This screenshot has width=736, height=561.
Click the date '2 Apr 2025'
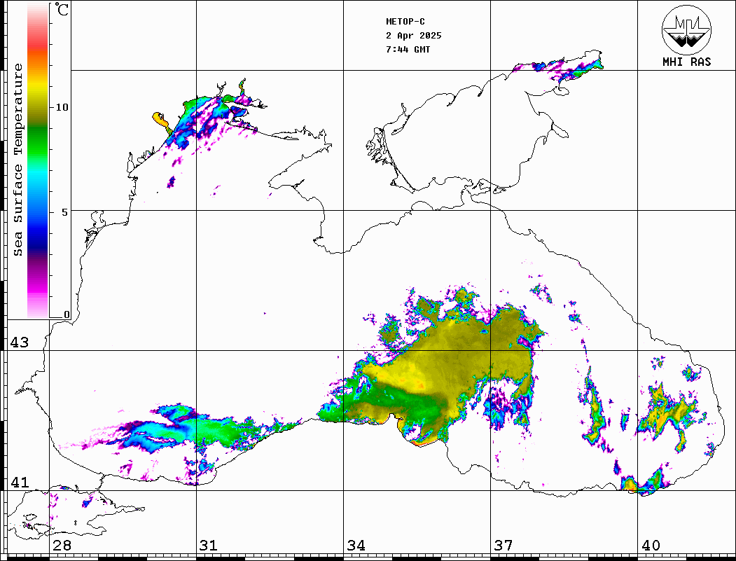pyautogui.click(x=414, y=36)
